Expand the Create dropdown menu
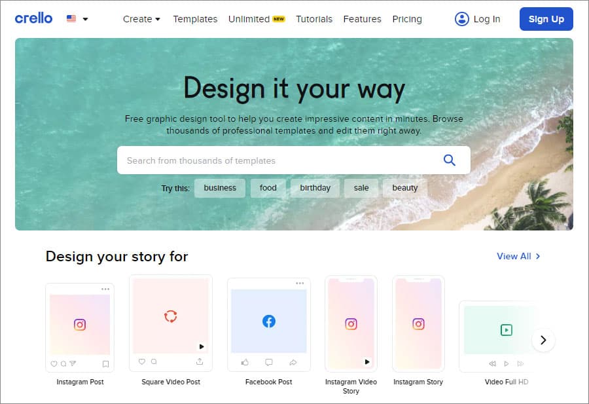This screenshot has height=404, width=589. [x=141, y=19]
